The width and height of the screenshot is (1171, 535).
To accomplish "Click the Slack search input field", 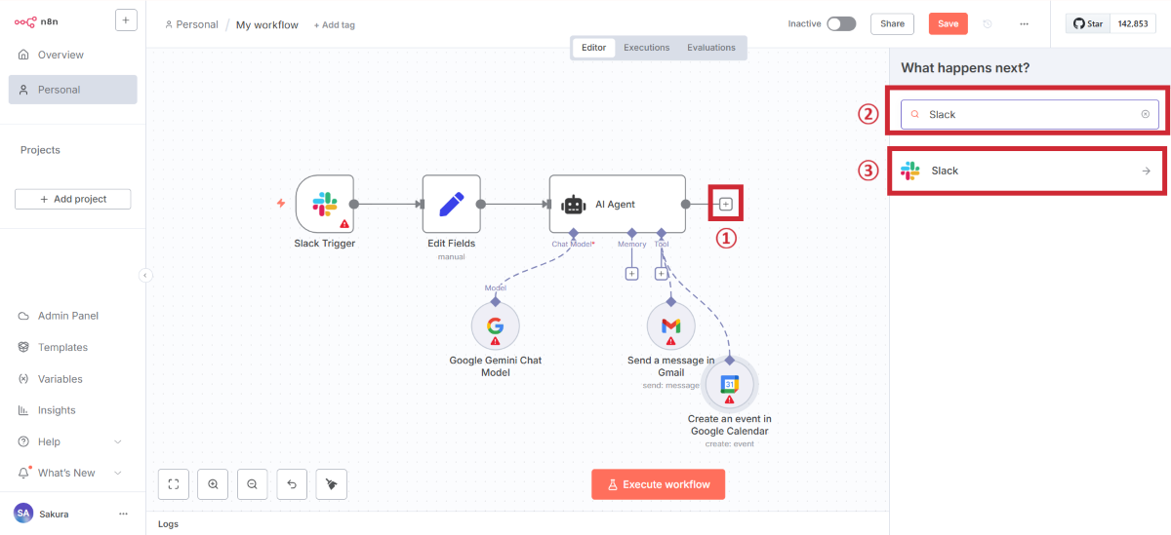I will [1030, 114].
